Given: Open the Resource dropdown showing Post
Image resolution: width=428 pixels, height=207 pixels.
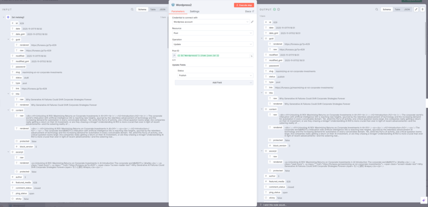Looking at the screenshot, I should [x=212, y=32].
